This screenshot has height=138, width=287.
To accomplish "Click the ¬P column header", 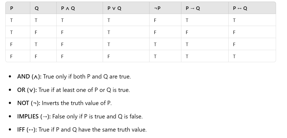I will pos(157,8).
